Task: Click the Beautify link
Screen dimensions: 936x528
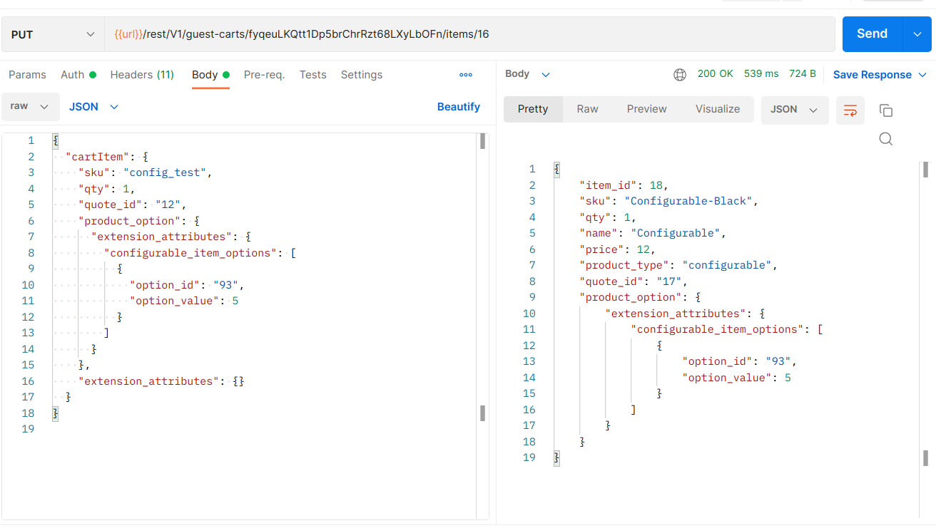Action: (459, 107)
